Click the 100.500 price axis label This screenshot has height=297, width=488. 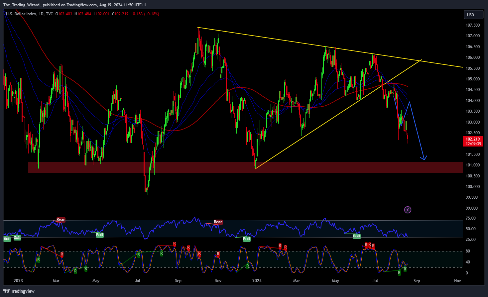point(472,176)
